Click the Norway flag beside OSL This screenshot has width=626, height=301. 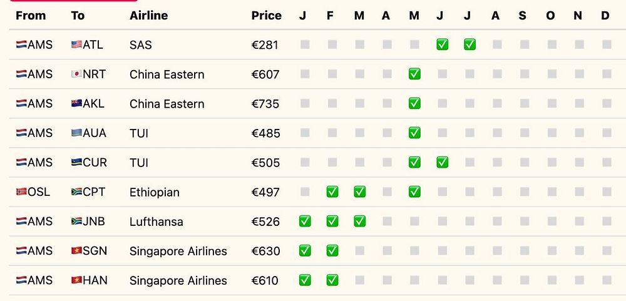coord(21,192)
